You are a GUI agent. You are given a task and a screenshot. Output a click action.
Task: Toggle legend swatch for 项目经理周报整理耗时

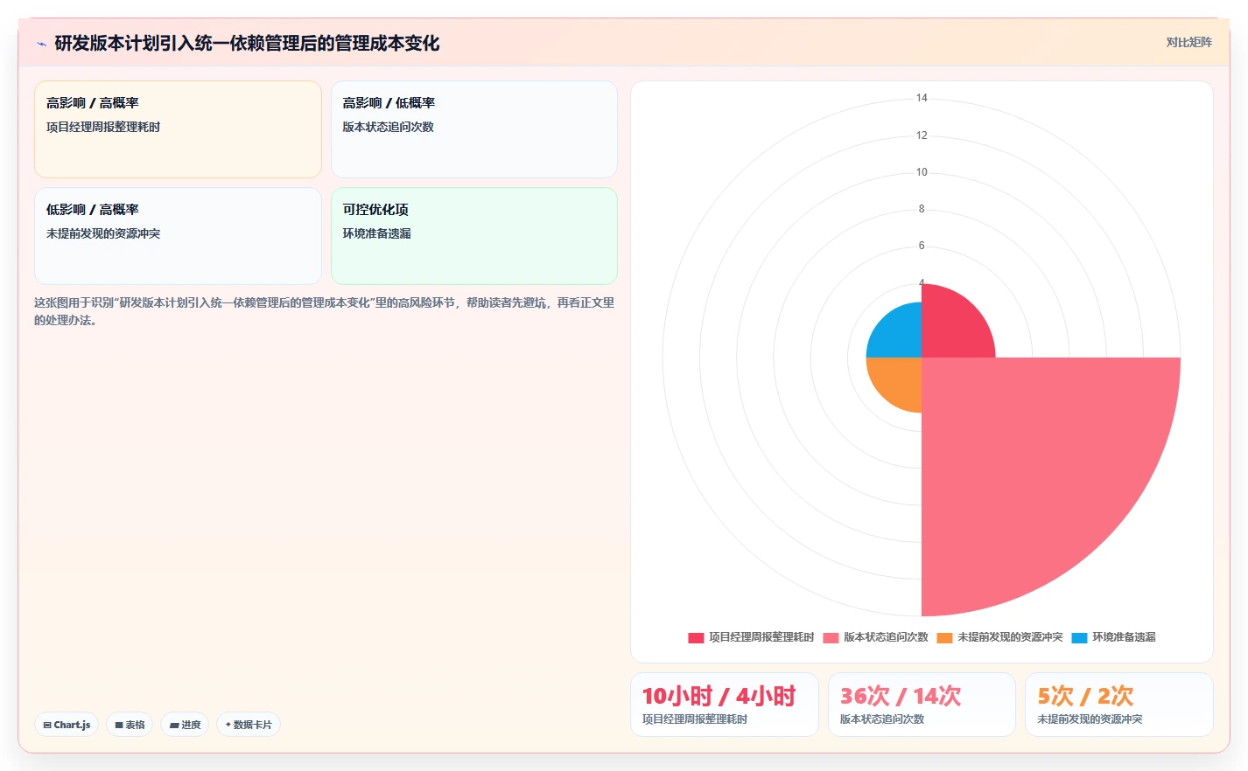696,637
